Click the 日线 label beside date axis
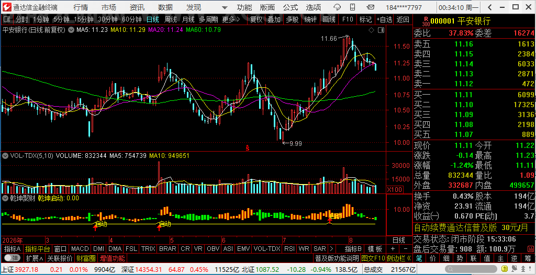This screenshot has height=275, width=536. coord(398,240)
